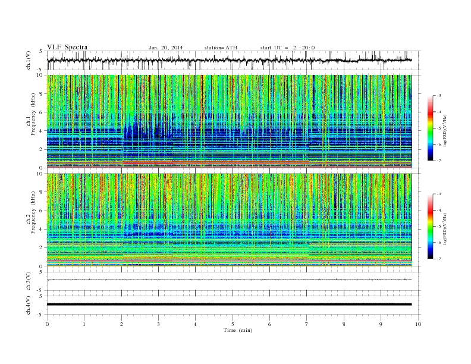Image resolution: width=471 pixels, height=364 pixels.
Task: Click the ch.3 voltage trace line
Action: (x=230, y=280)
